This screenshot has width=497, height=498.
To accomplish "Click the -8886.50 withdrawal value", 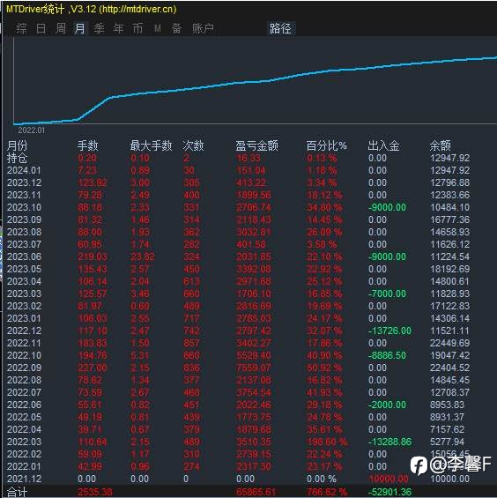I will pyautogui.click(x=387, y=355).
